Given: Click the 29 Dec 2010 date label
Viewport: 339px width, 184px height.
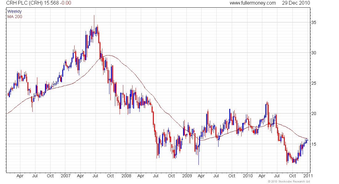Looking at the screenshot, I should (x=296, y=3).
